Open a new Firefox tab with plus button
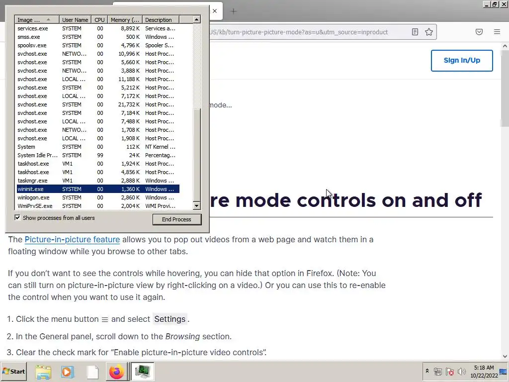The width and height of the screenshot is (509, 382). [234, 11]
